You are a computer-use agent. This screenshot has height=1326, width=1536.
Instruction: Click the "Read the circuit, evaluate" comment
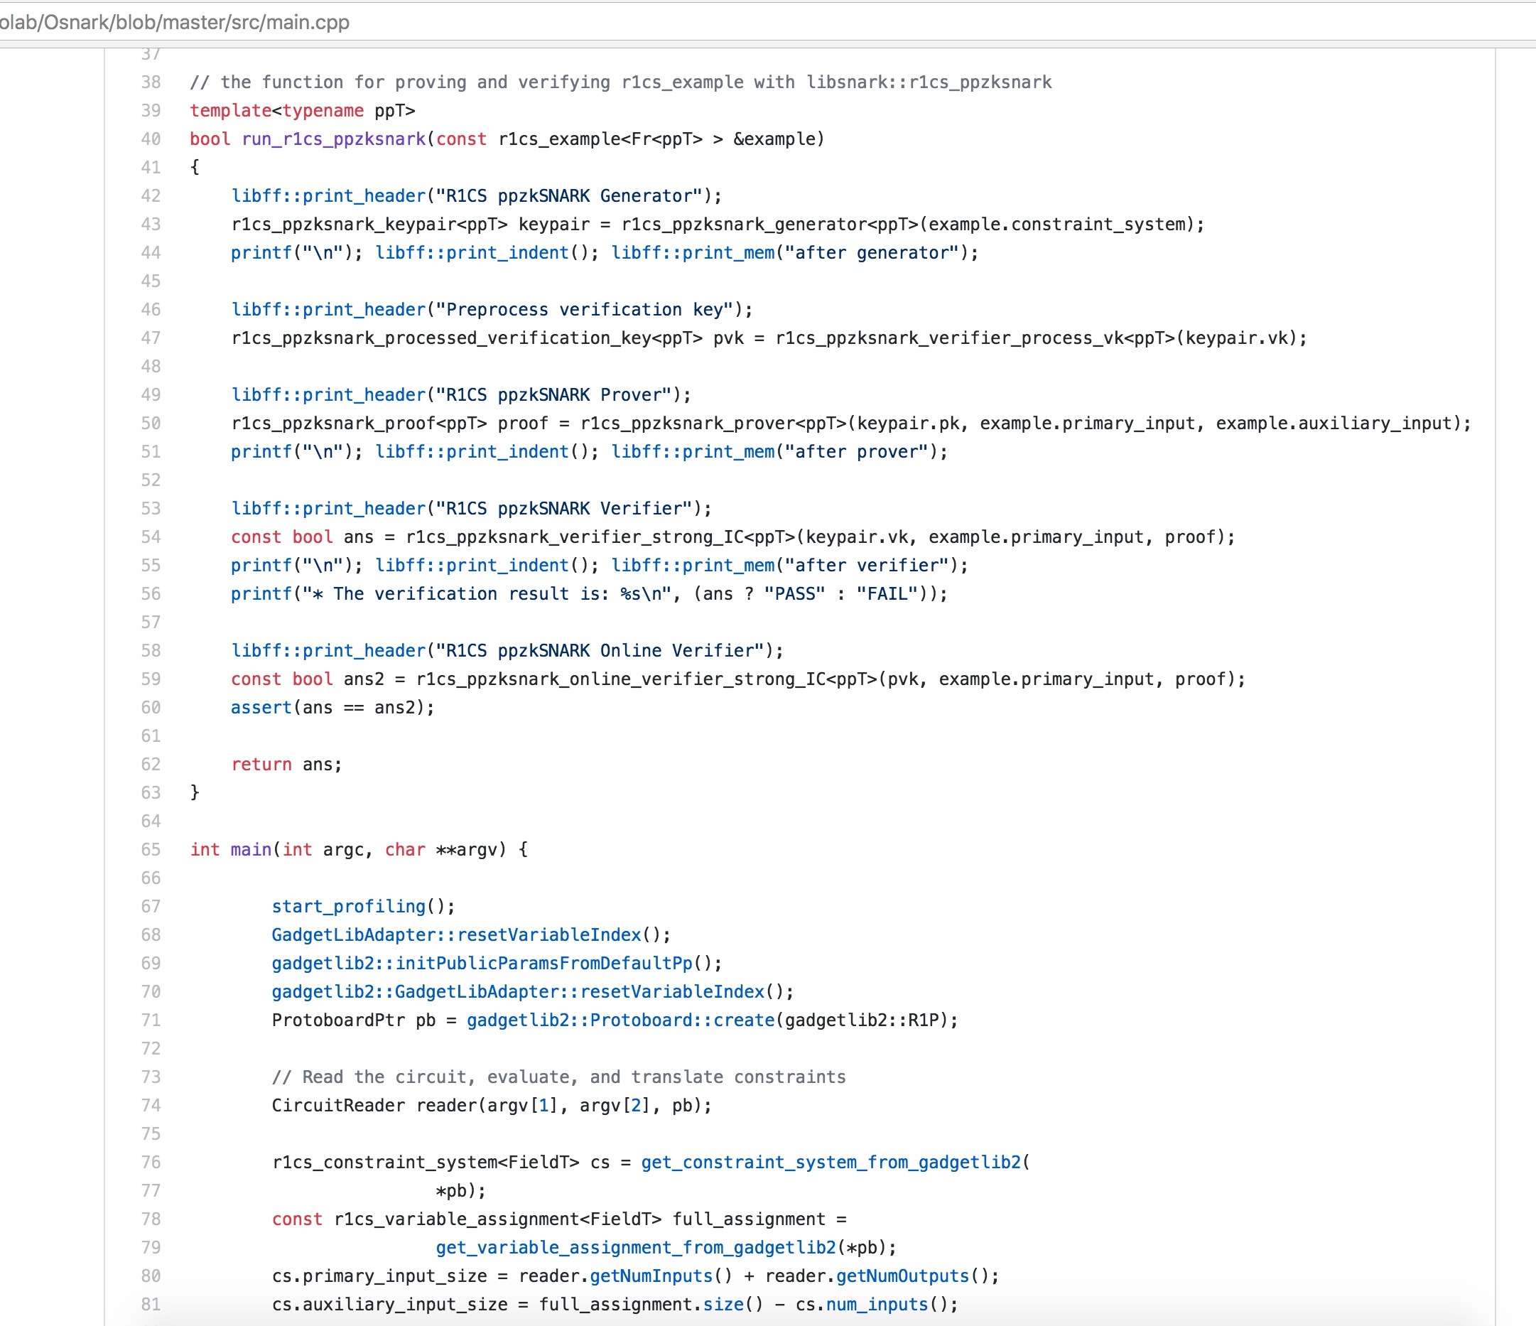click(x=559, y=1077)
